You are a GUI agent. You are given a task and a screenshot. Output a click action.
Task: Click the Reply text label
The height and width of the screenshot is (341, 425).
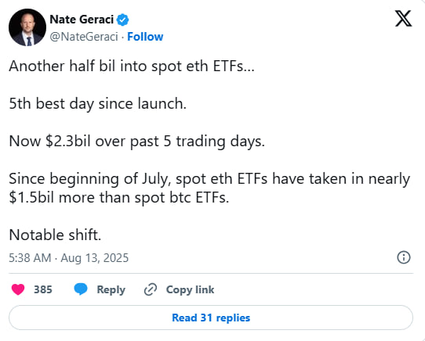(111, 290)
